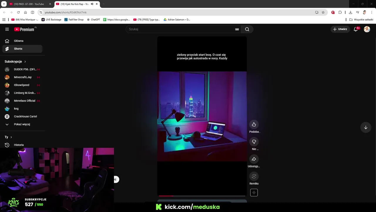Mute the Kijek Na Kick Rap tab audio
376x212 pixels.
(92, 4)
